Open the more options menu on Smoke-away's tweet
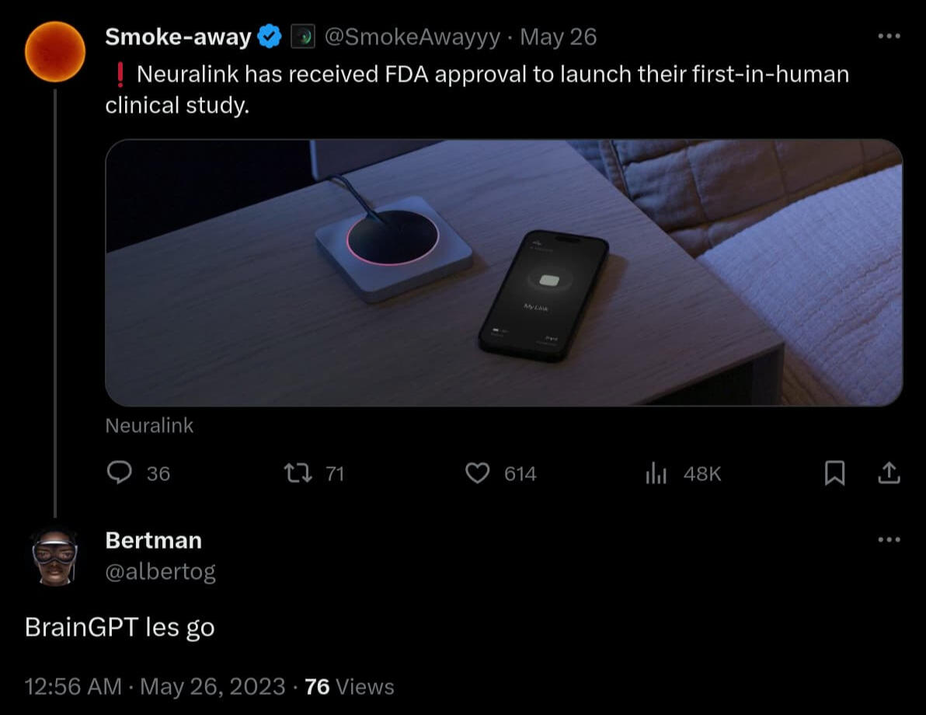Image resolution: width=926 pixels, height=715 pixels. [x=889, y=37]
